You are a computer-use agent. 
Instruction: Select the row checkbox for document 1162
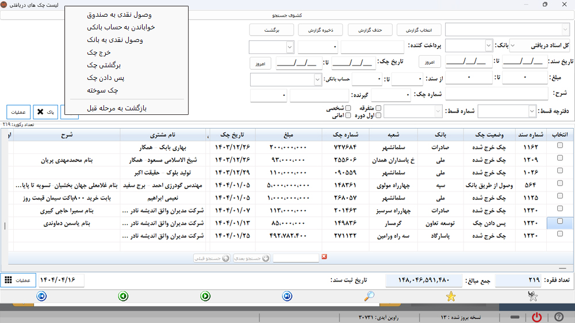tap(559, 147)
